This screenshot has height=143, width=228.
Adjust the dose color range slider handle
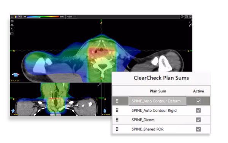[40, 17]
